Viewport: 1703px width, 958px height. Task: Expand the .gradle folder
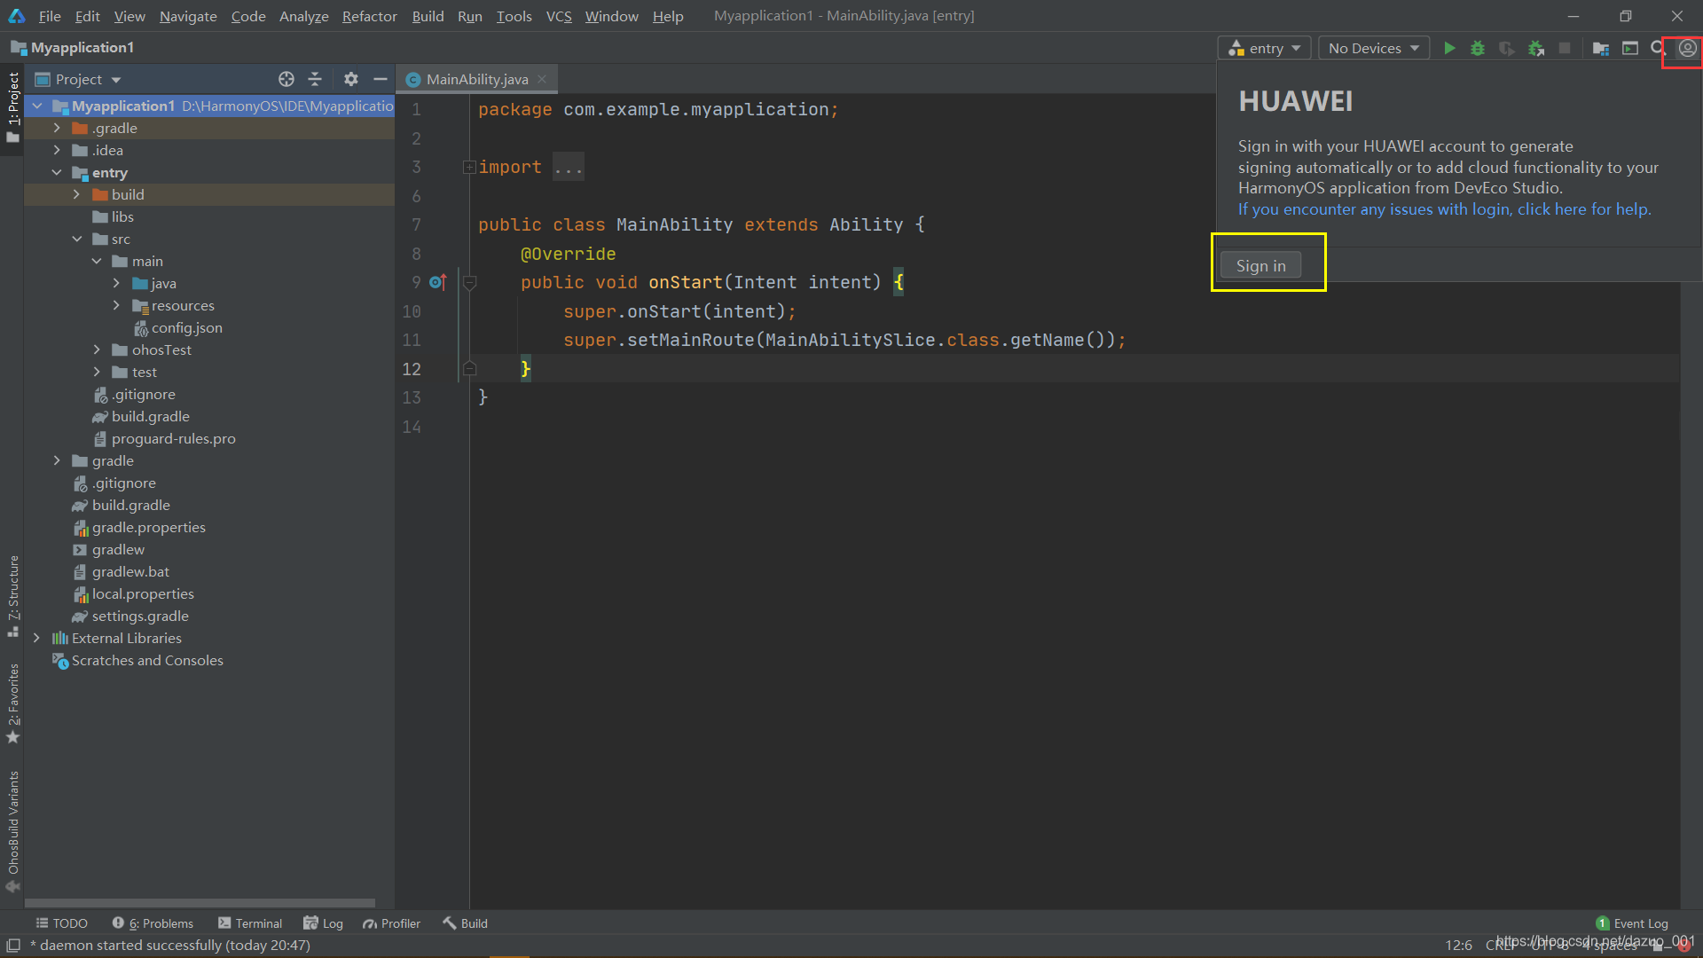[x=57, y=128]
